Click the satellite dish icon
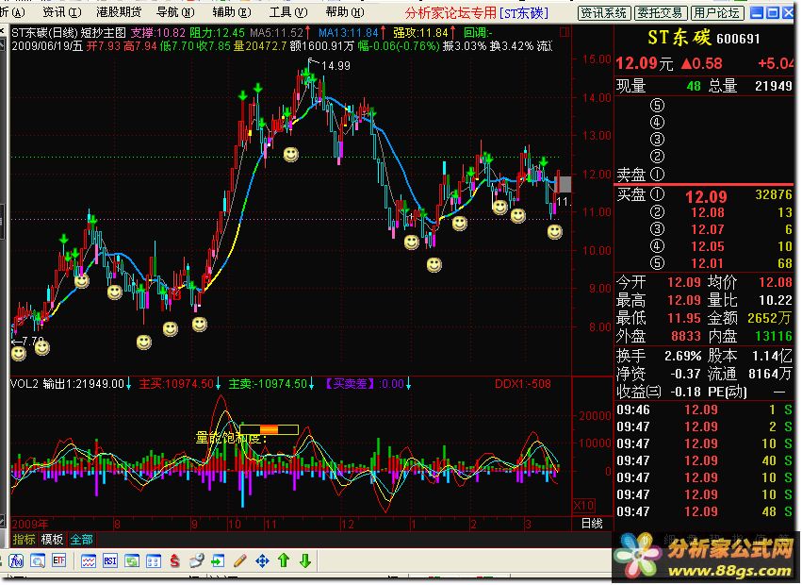Image resolution: width=802 pixels, height=585 pixels. (x=196, y=560)
